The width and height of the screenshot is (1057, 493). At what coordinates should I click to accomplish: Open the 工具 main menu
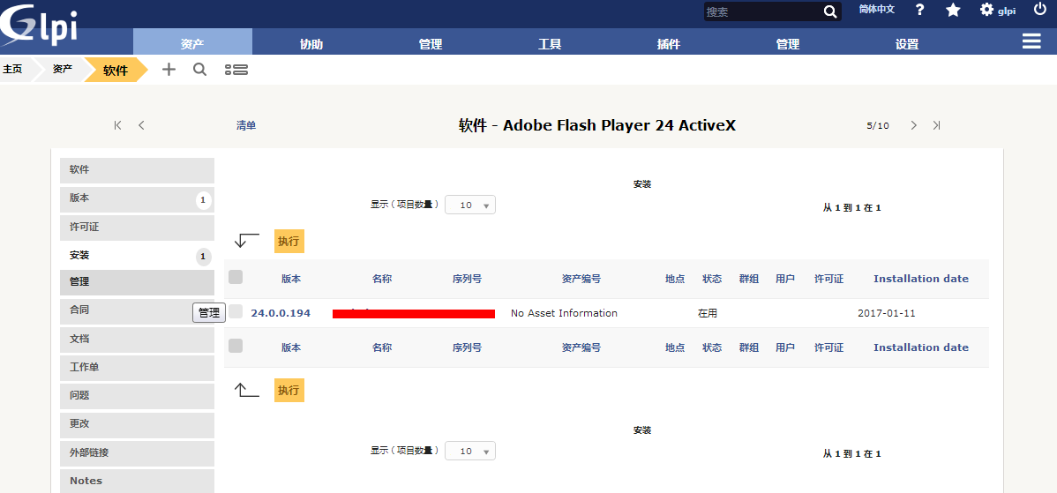(550, 44)
